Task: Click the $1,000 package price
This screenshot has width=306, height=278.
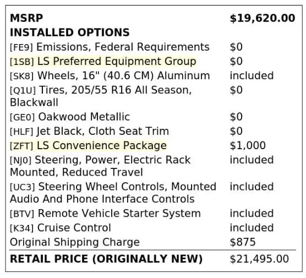Action: [248, 146]
